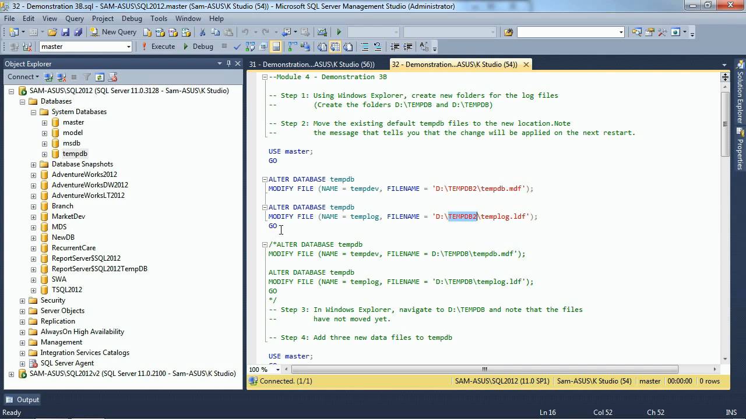Click the Find text input field
The width and height of the screenshot is (746, 419).
point(566,32)
